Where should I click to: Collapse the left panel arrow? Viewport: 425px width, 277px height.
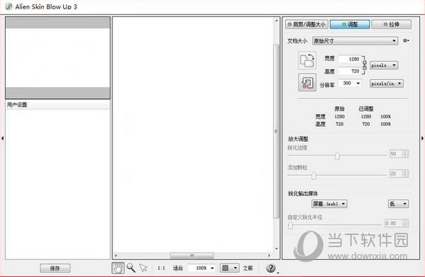pyautogui.click(x=2, y=138)
